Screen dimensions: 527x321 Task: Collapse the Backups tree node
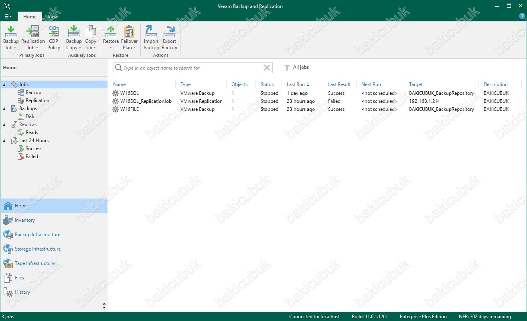[x=4, y=108]
